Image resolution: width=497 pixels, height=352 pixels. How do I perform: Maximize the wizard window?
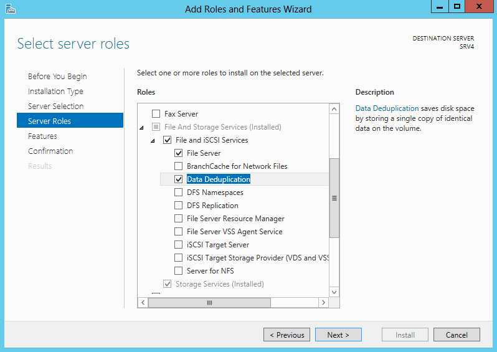(x=457, y=6)
